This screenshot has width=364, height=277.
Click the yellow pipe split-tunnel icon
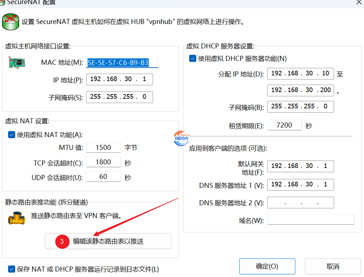(17, 218)
